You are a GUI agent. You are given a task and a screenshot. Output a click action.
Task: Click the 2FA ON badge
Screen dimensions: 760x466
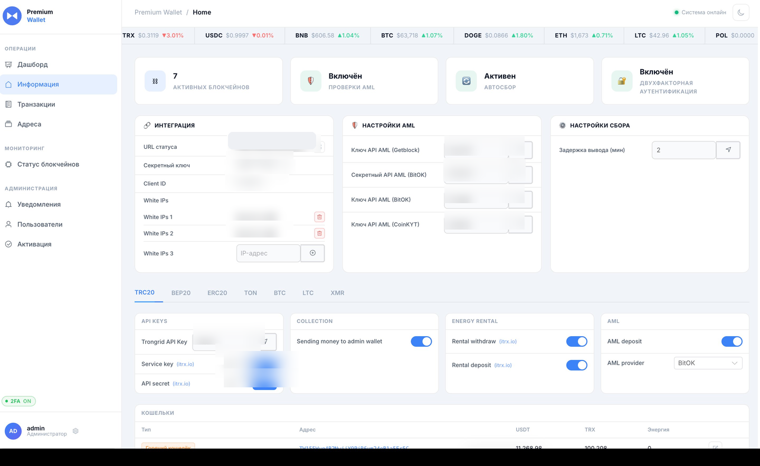click(19, 401)
